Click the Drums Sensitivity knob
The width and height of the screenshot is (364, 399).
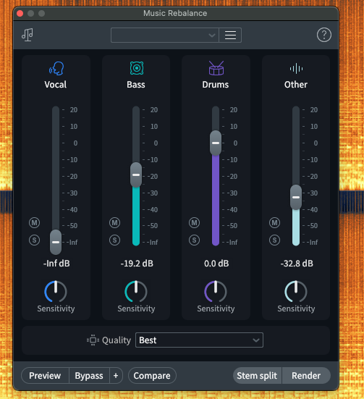[x=216, y=292]
